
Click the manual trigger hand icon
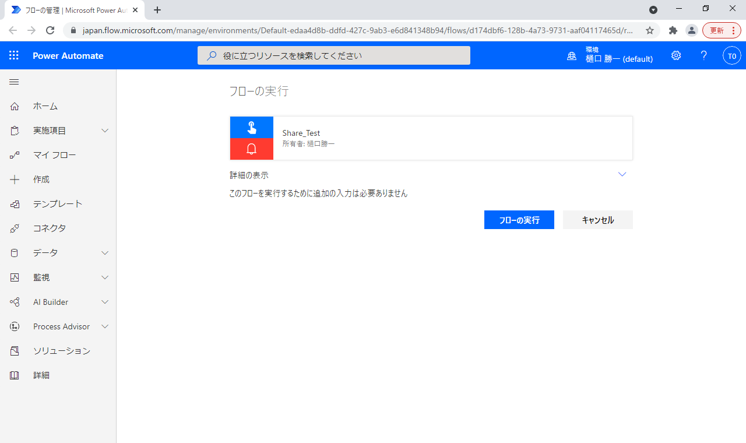252,128
